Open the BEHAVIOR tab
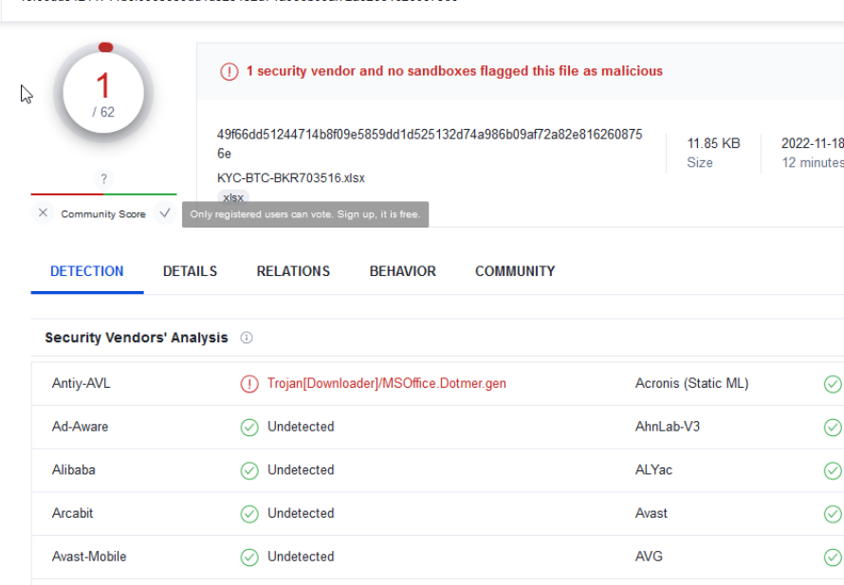Viewport: 844px width, 585px height. [403, 271]
